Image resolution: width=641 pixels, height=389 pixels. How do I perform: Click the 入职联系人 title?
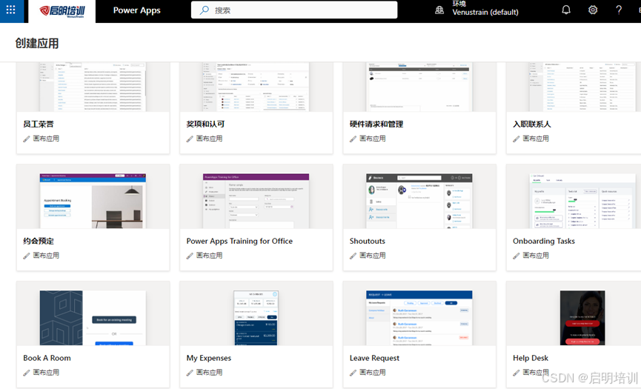(532, 124)
